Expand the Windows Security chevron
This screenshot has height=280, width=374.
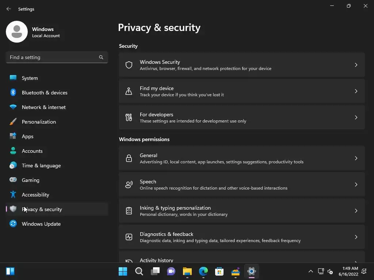356,65
